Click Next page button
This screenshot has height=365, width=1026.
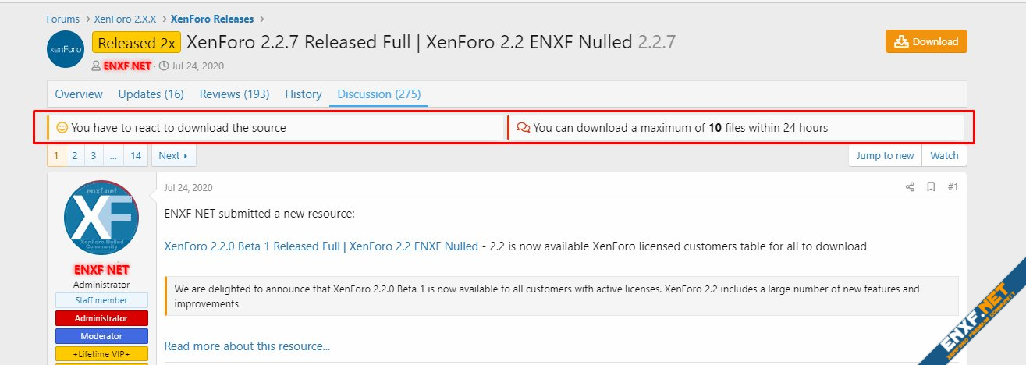tap(173, 156)
